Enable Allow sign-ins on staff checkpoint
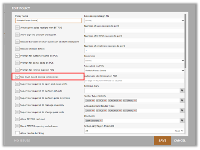The image size is (200, 150). point(17,35)
